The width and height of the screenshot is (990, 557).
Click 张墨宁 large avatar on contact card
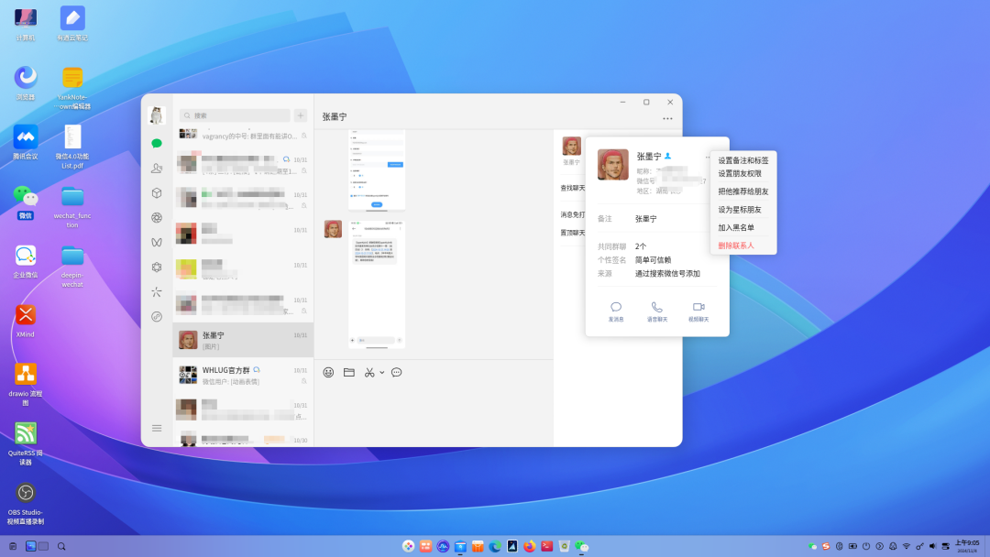coord(612,165)
